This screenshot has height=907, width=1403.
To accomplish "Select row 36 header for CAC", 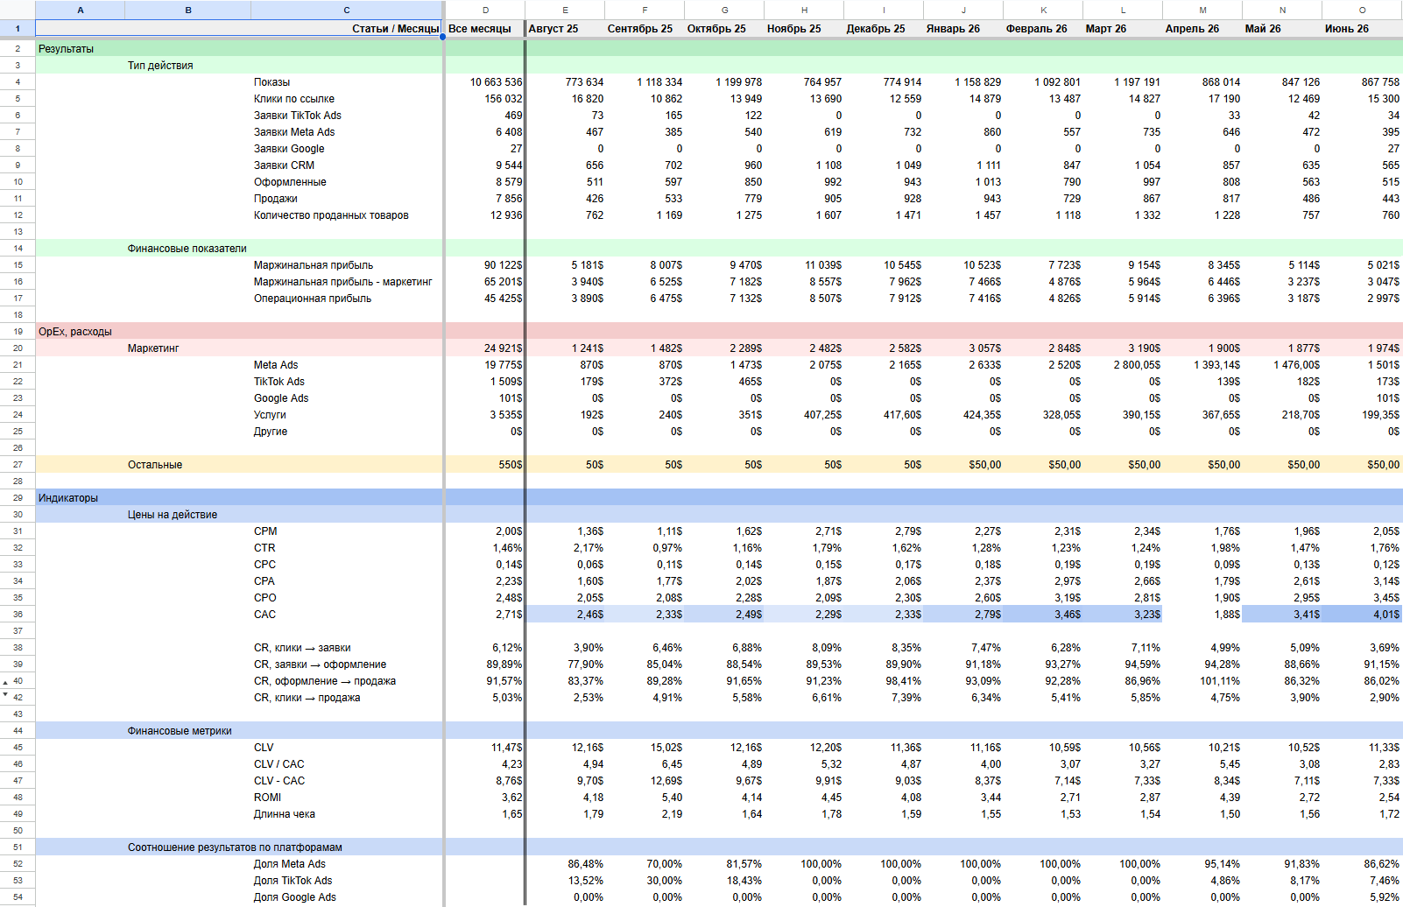I will tap(18, 615).
